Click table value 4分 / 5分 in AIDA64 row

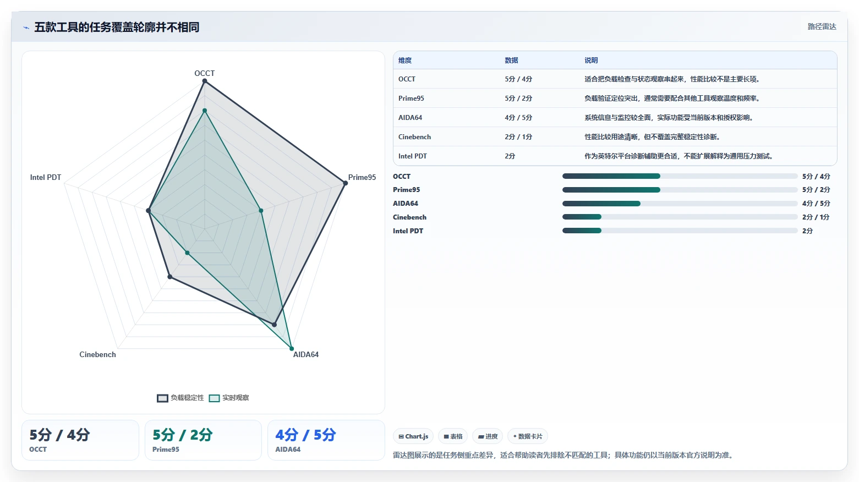518,118
